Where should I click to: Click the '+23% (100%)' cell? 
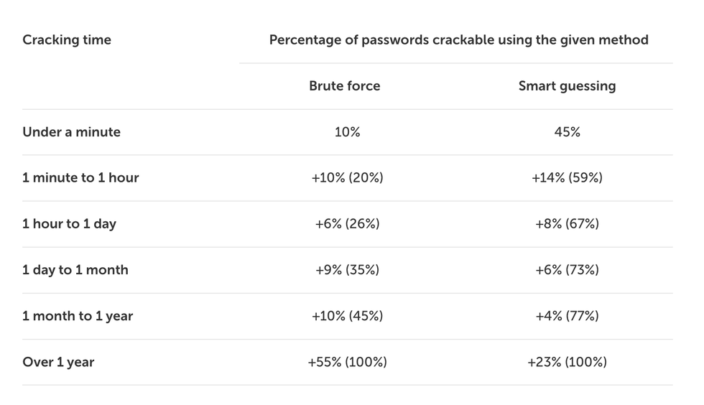tap(567, 362)
